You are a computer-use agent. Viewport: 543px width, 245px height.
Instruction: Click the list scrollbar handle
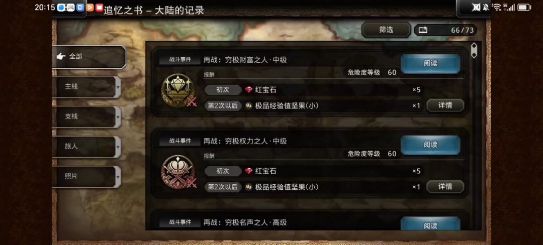pos(474,50)
